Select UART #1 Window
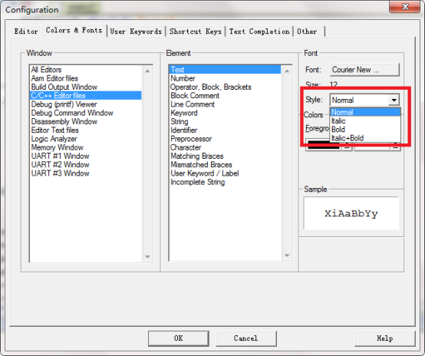The image size is (425, 356). (x=86, y=156)
